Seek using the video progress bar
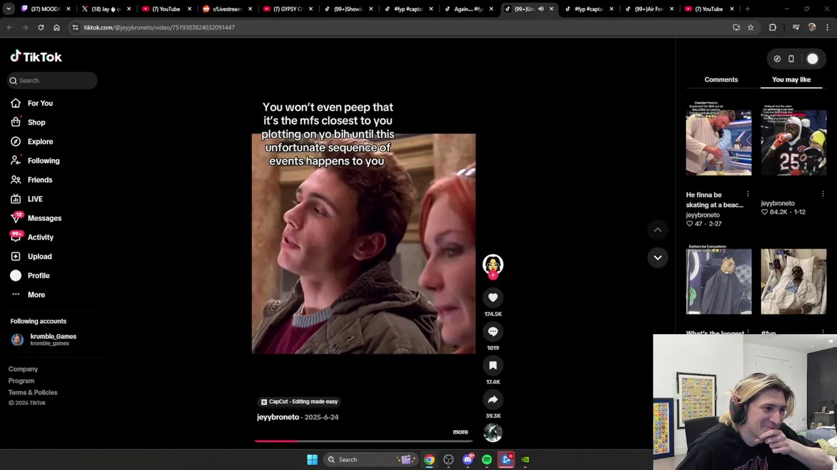 (x=364, y=441)
